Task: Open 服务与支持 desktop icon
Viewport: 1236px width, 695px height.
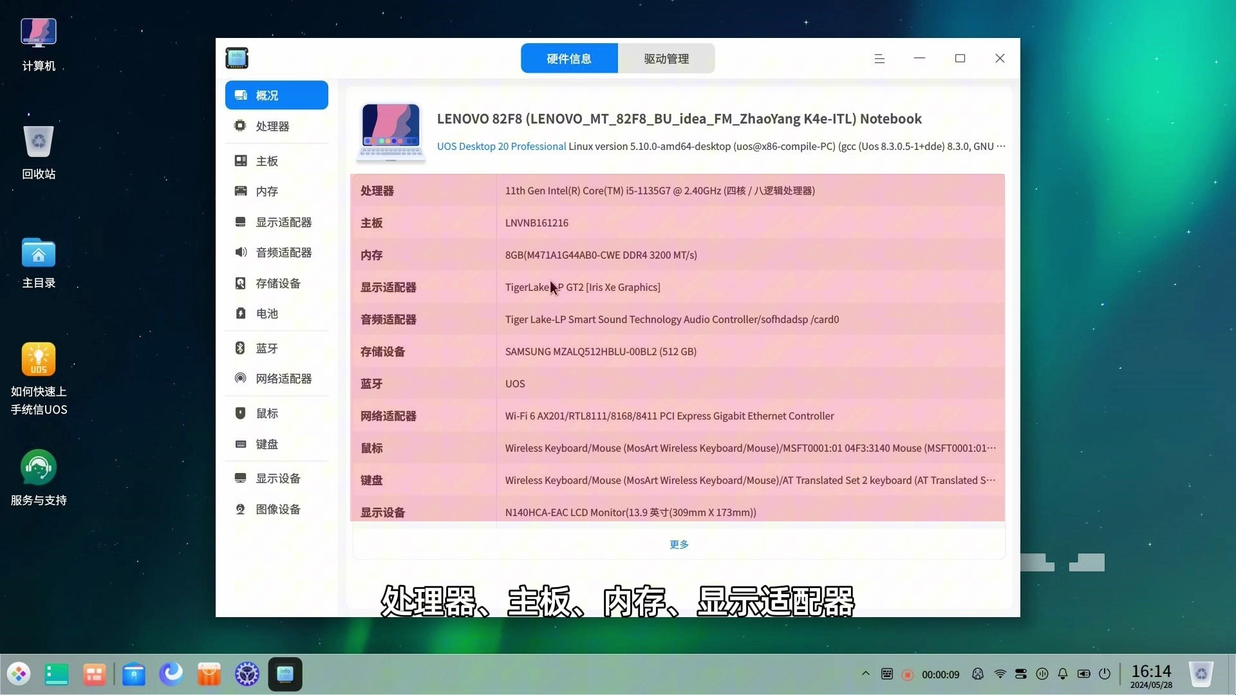Action: (x=39, y=478)
